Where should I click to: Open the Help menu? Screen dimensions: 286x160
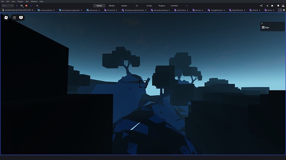point(41,2)
